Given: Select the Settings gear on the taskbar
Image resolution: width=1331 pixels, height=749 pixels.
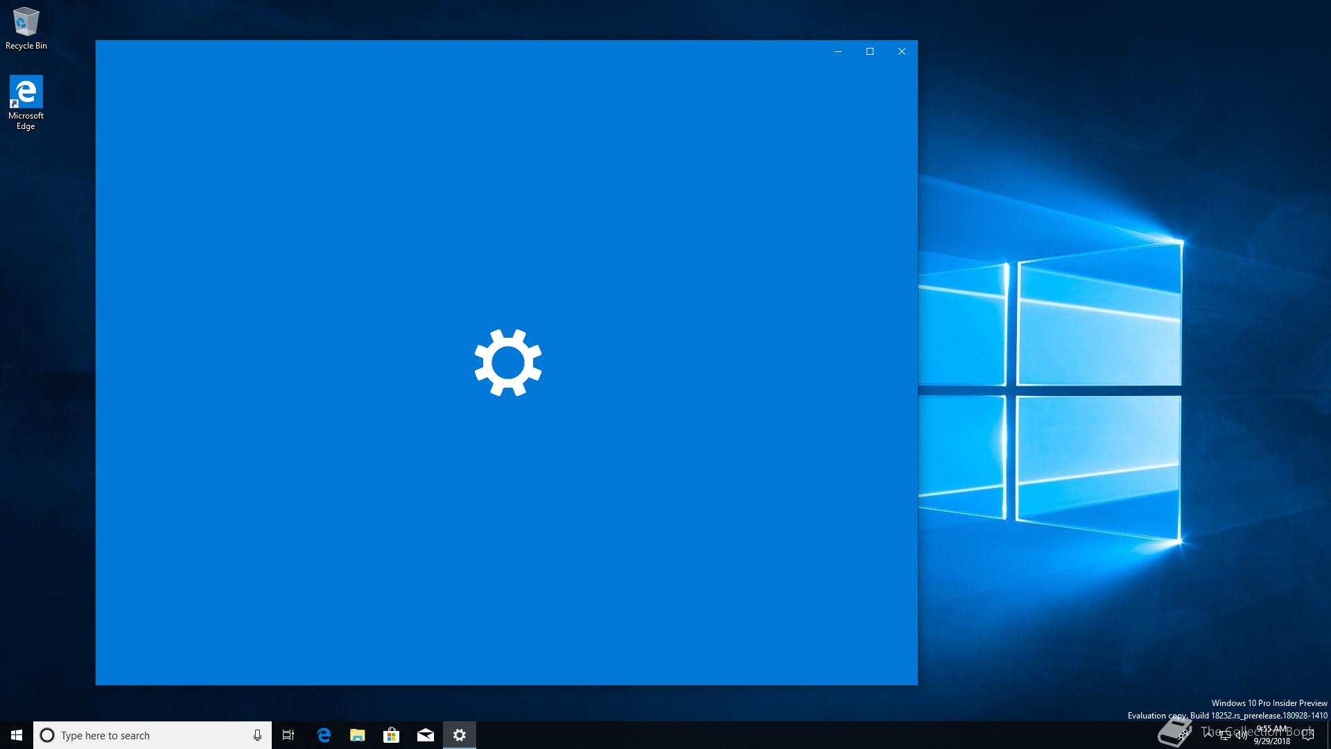Looking at the screenshot, I should 460,735.
